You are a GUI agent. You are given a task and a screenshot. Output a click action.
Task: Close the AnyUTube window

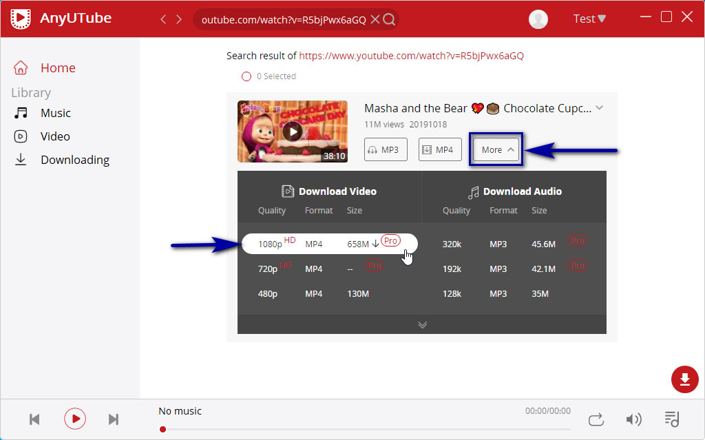click(687, 17)
